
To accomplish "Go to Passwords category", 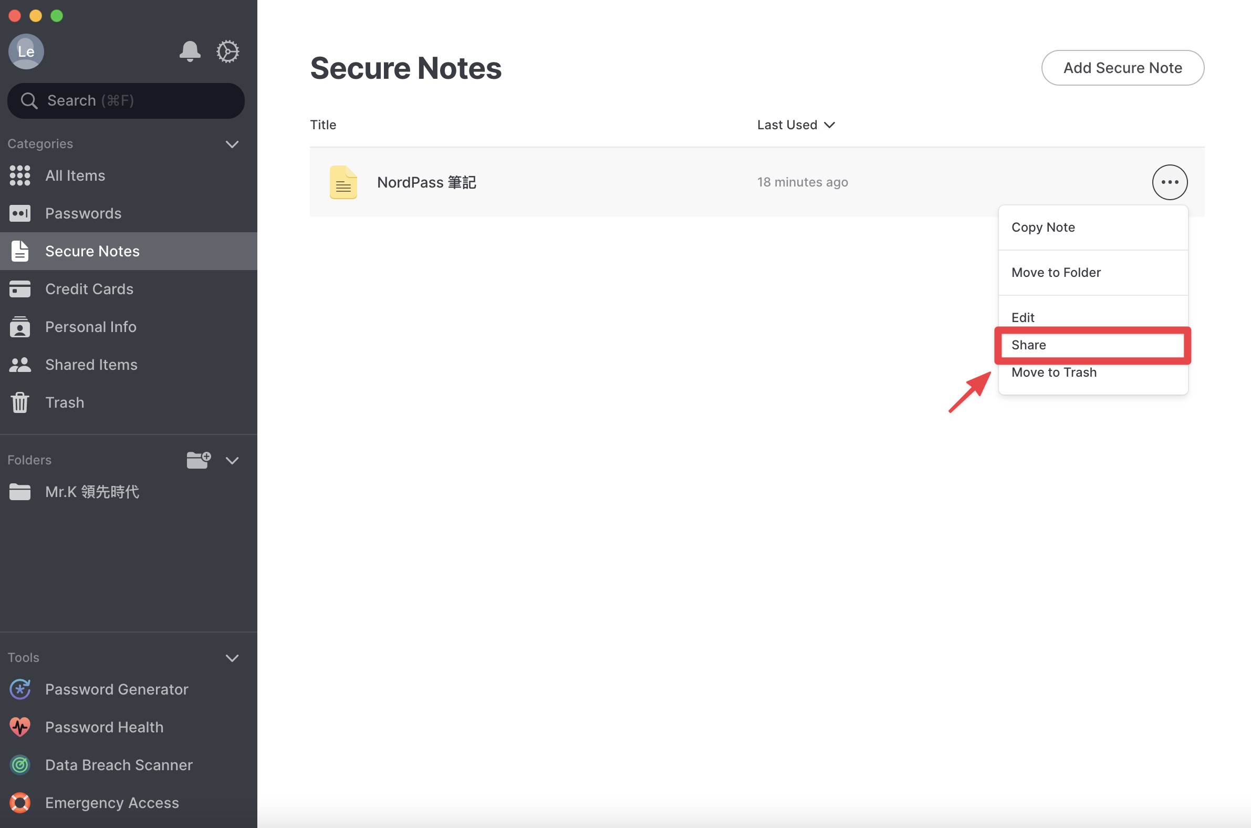I will tap(129, 213).
